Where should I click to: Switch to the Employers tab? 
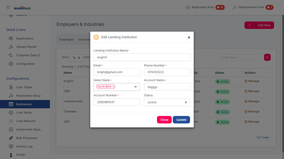[67, 40]
